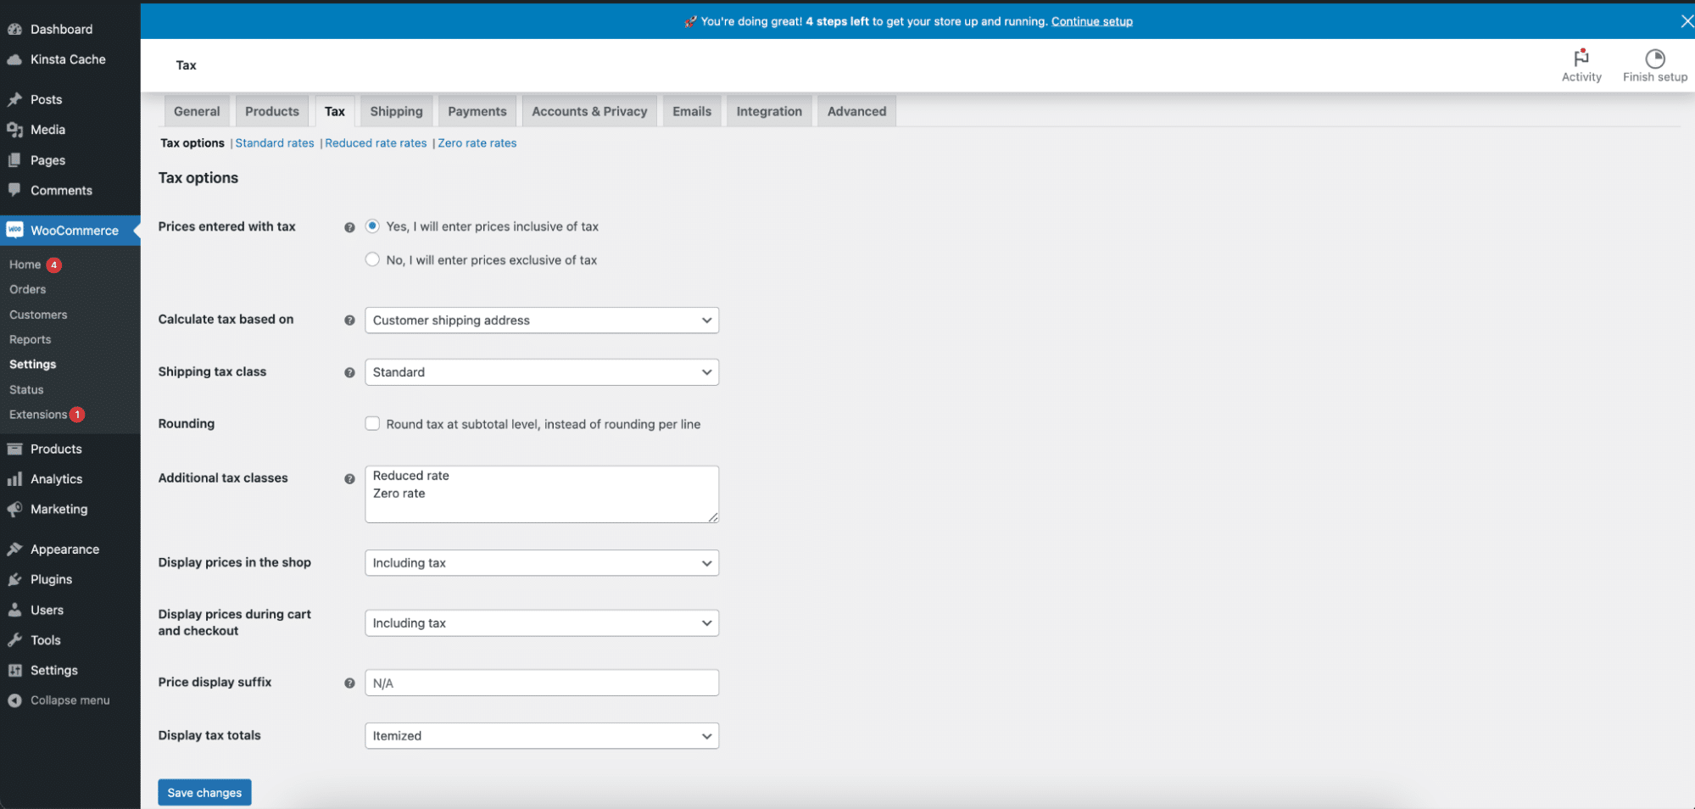The image size is (1695, 809).
Task: Click inside the Price display suffix field
Action: (x=541, y=682)
